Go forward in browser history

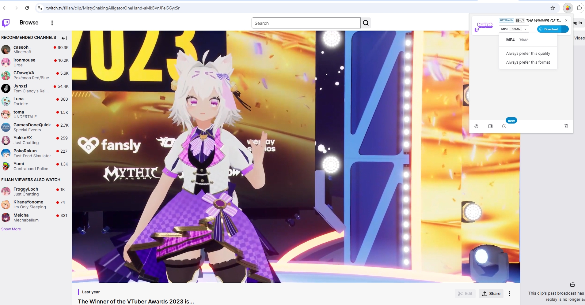pos(16,8)
